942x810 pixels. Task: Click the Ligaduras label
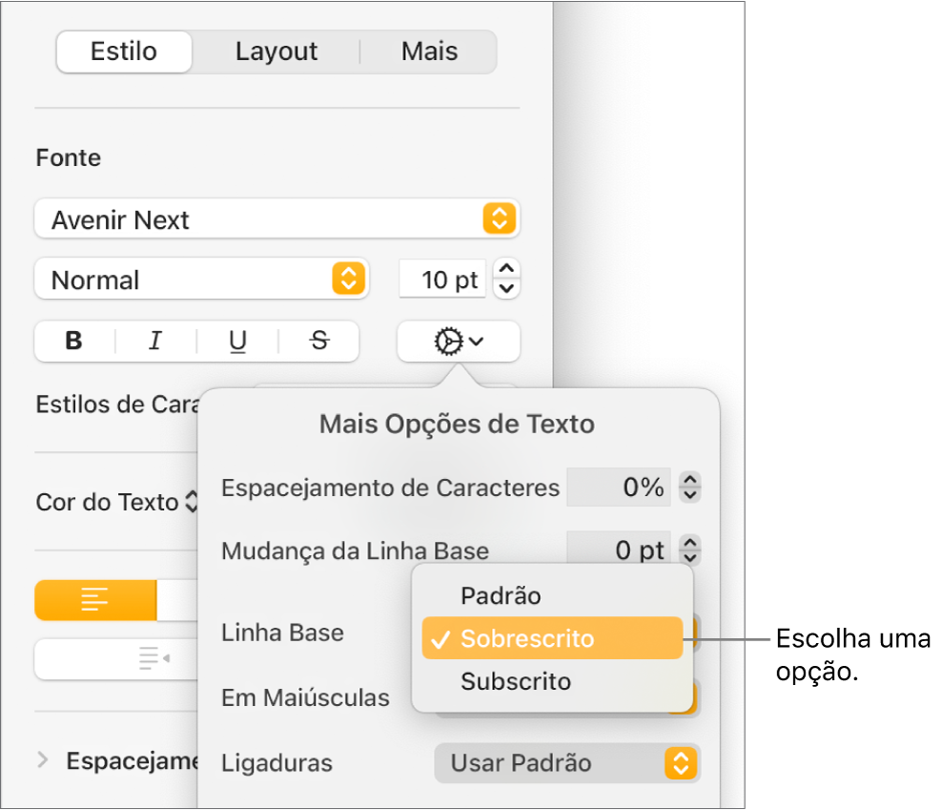(x=276, y=763)
